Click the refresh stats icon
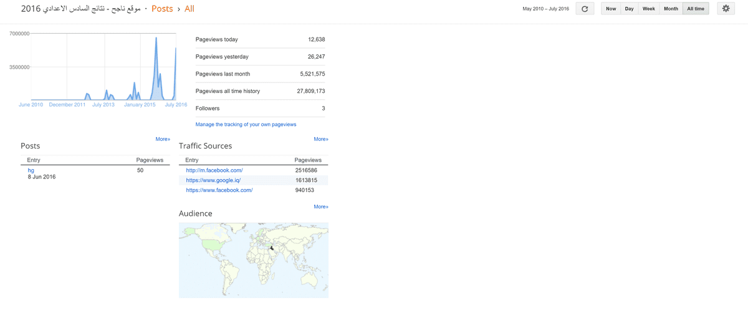748x335 pixels. pos(585,9)
